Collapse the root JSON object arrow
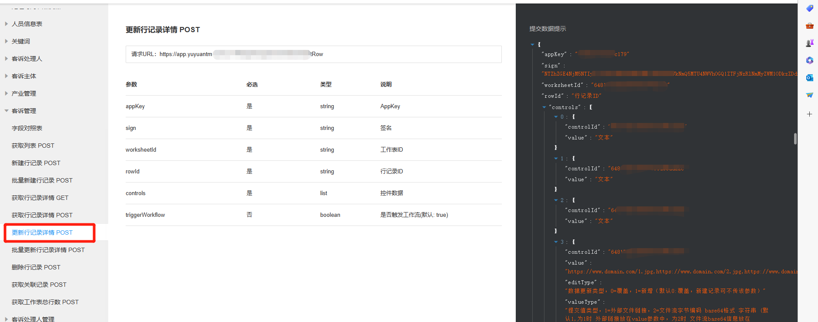The width and height of the screenshot is (818, 322). tap(532, 45)
